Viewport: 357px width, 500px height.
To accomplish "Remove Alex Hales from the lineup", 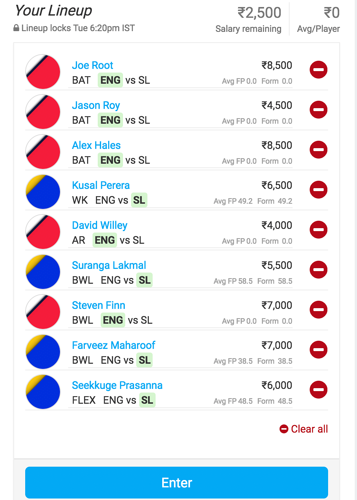I will tap(318, 150).
